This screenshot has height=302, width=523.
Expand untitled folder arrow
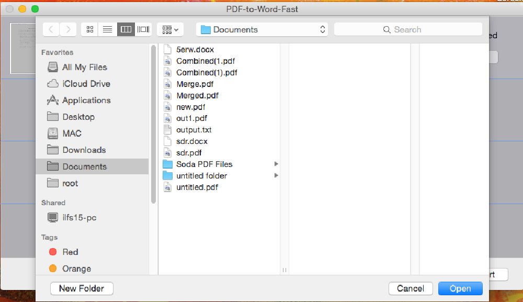pos(276,175)
